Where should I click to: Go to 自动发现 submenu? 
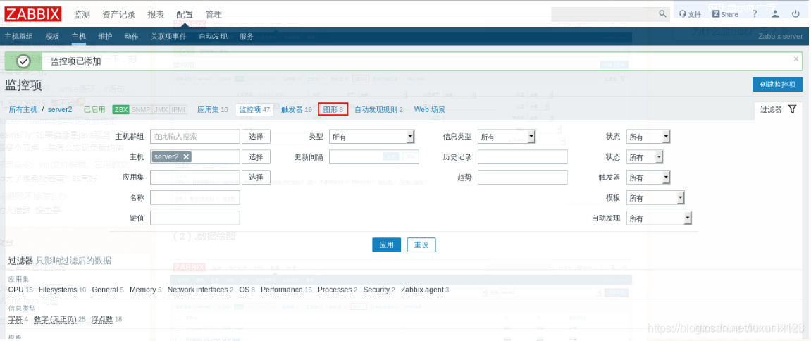(213, 36)
